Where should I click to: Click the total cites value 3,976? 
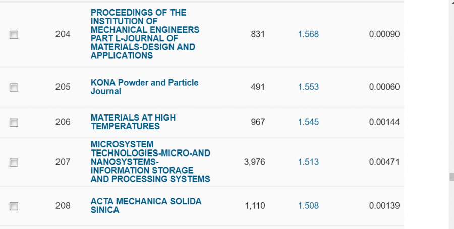(255, 162)
